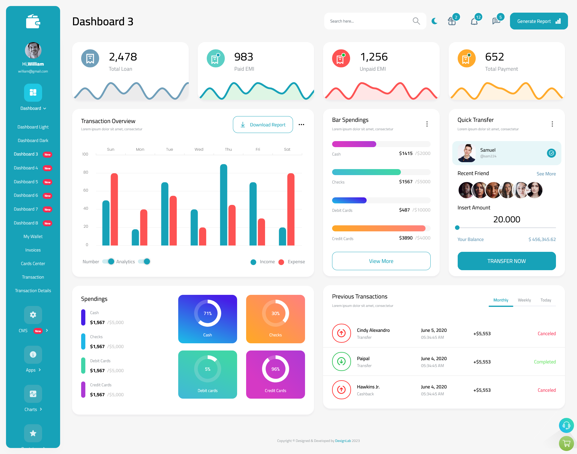Toggle the Analytics data switch
The width and height of the screenshot is (577, 454).
tap(145, 261)
